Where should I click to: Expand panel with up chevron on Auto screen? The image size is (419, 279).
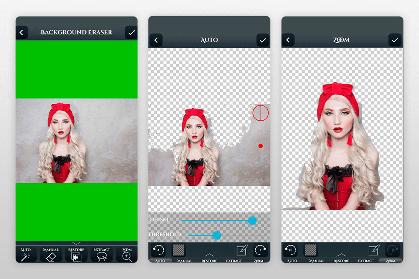209,255
